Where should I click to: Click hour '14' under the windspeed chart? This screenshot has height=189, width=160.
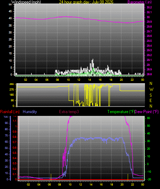click(89, 80)
